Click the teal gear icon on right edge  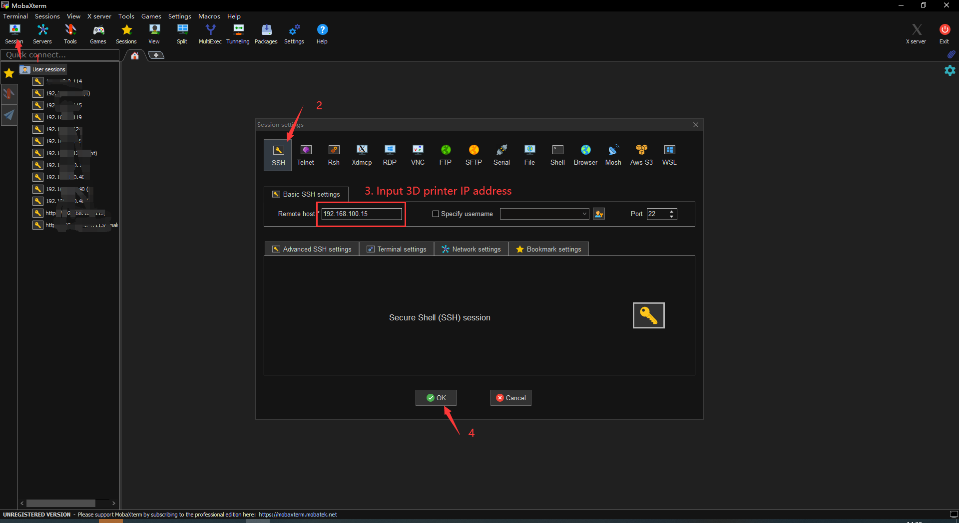click(x=950, y=70)
